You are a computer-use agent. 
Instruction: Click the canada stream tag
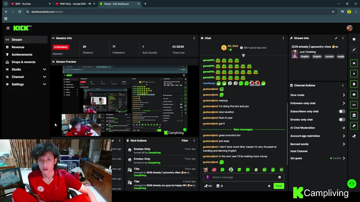tap(329, 56)
